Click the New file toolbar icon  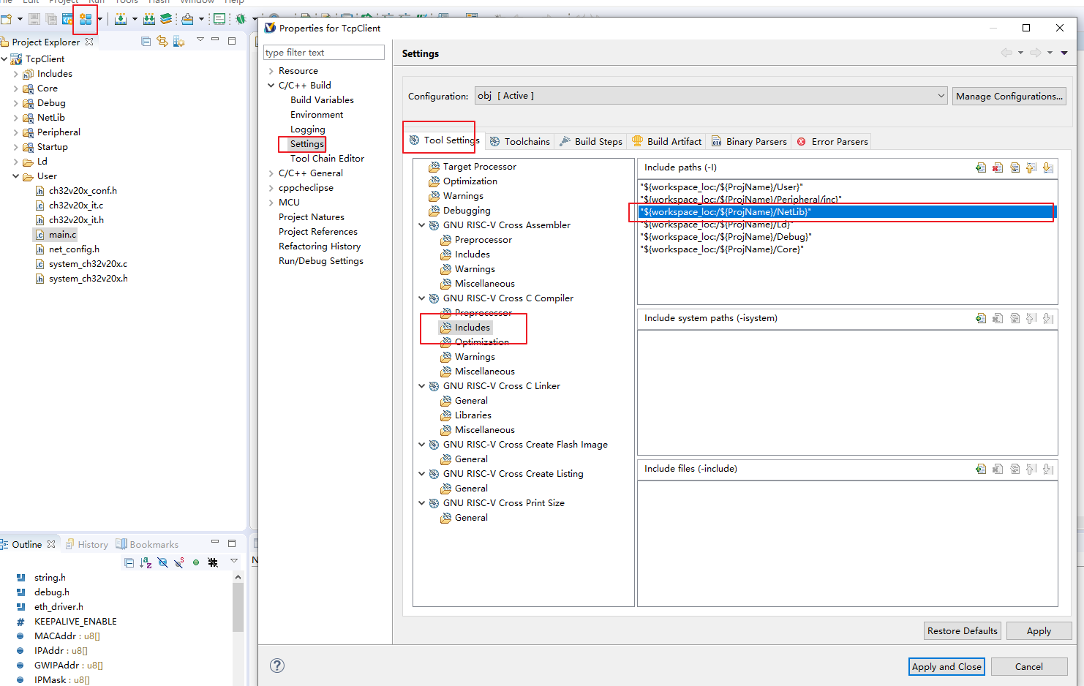point(6,19)
